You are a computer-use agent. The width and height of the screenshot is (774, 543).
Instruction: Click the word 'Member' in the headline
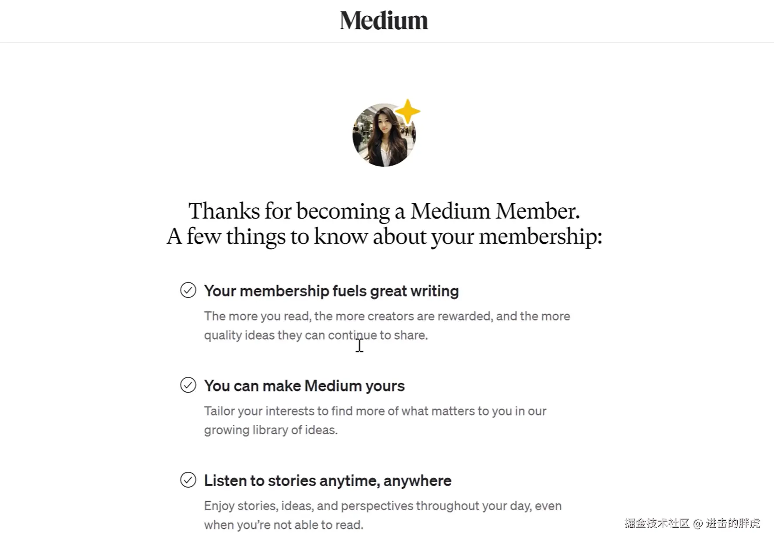[537, 211]
